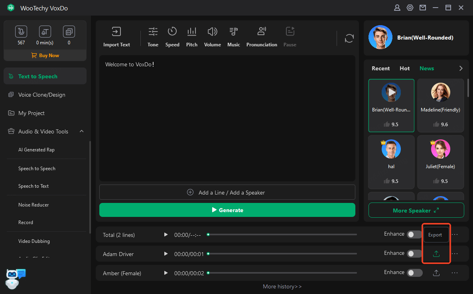The width and height of the screenshot is (473, 294).
Task: Open Voice Clone/Design from sidebar
Action: coord(41,95)
